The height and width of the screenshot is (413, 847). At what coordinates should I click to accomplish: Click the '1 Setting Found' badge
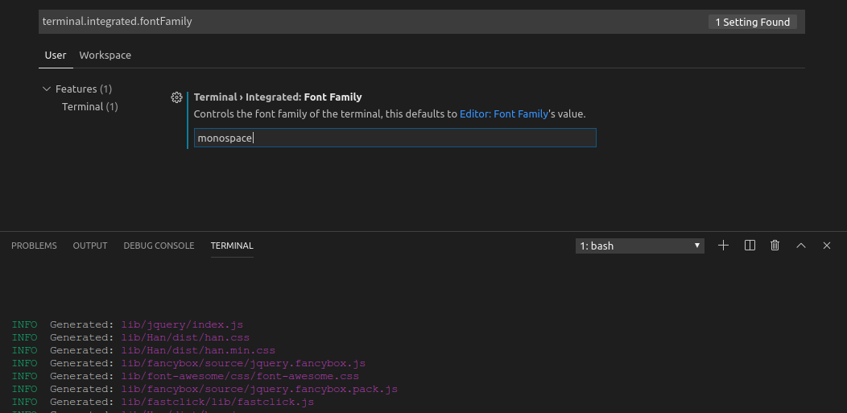point(753,22)
